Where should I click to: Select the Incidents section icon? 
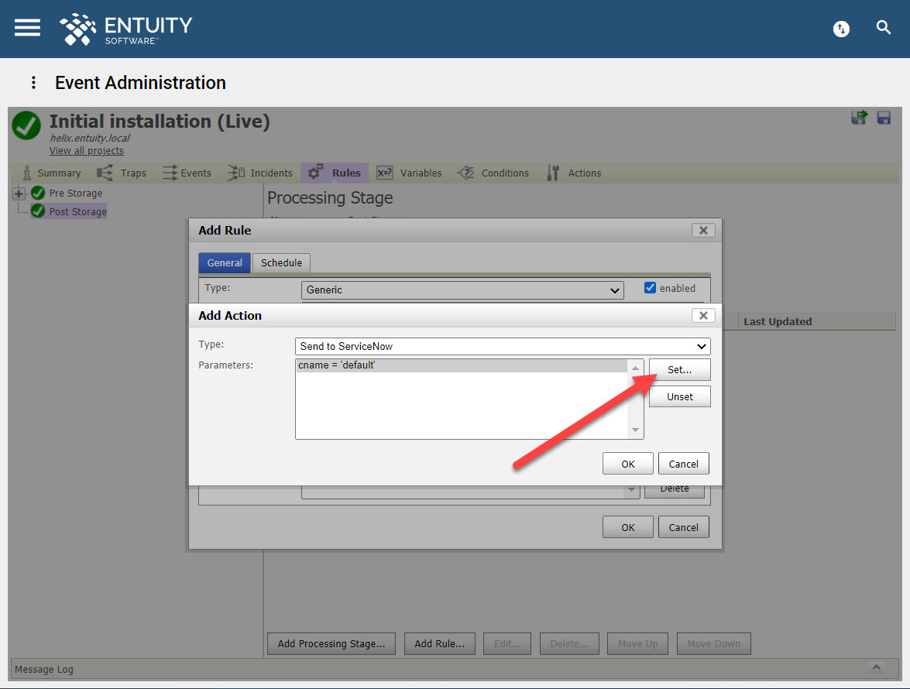click(x=235, y=173)
